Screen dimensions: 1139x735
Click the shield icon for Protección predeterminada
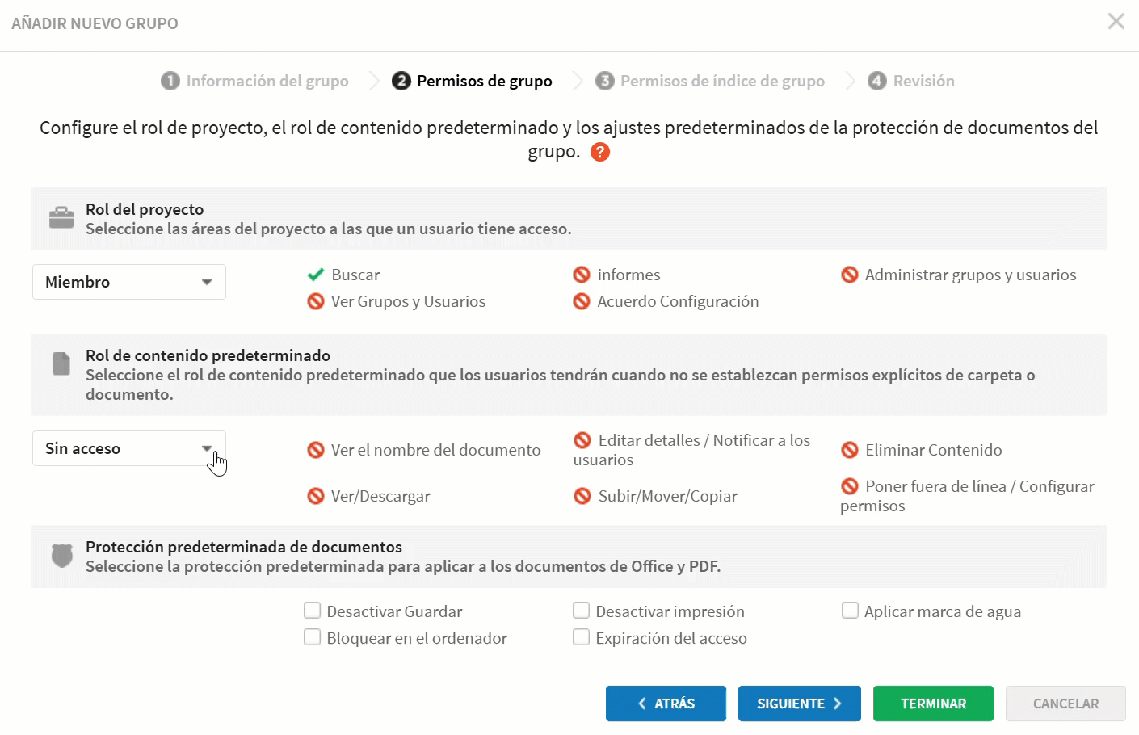click(x=62, y=555)
